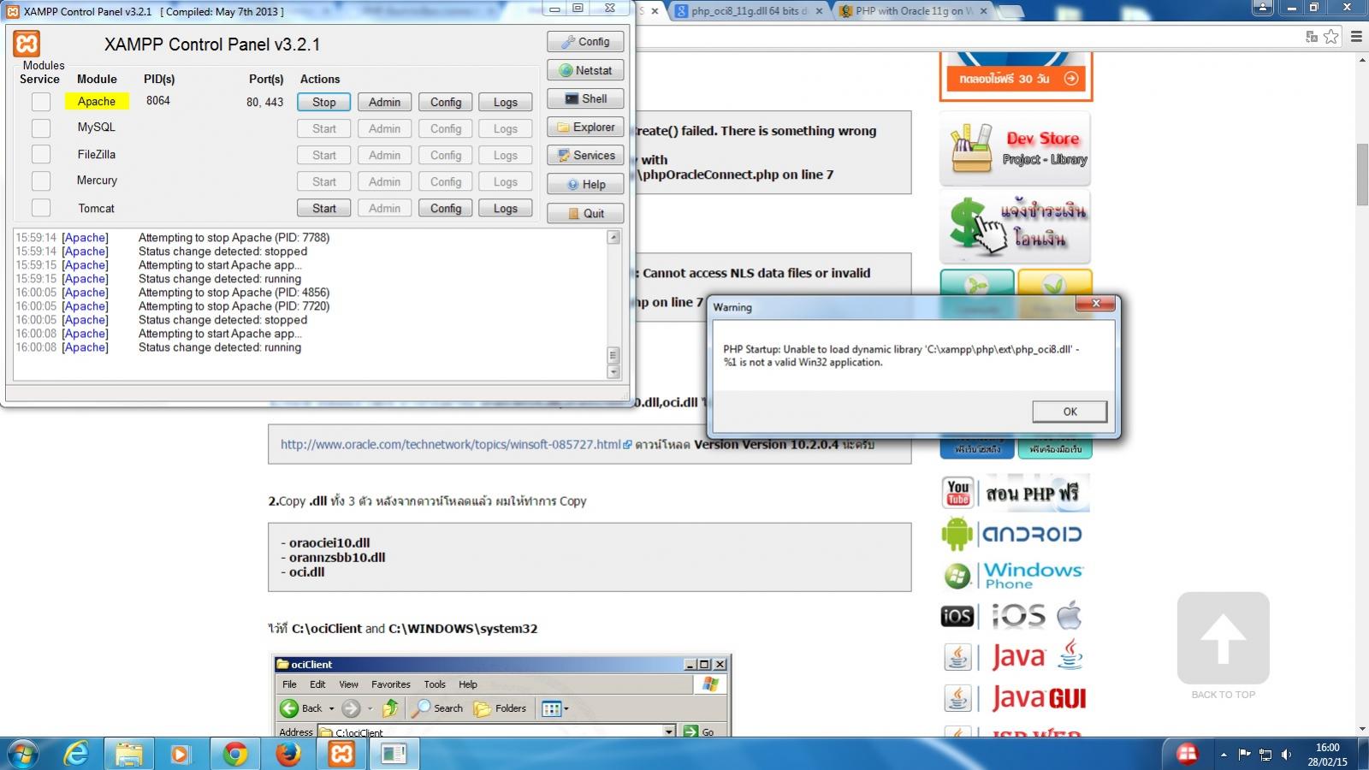Open the Java section link
Image resolution: width=1369 pixels, height=770 pixels.
click(x=1014, y=656)
